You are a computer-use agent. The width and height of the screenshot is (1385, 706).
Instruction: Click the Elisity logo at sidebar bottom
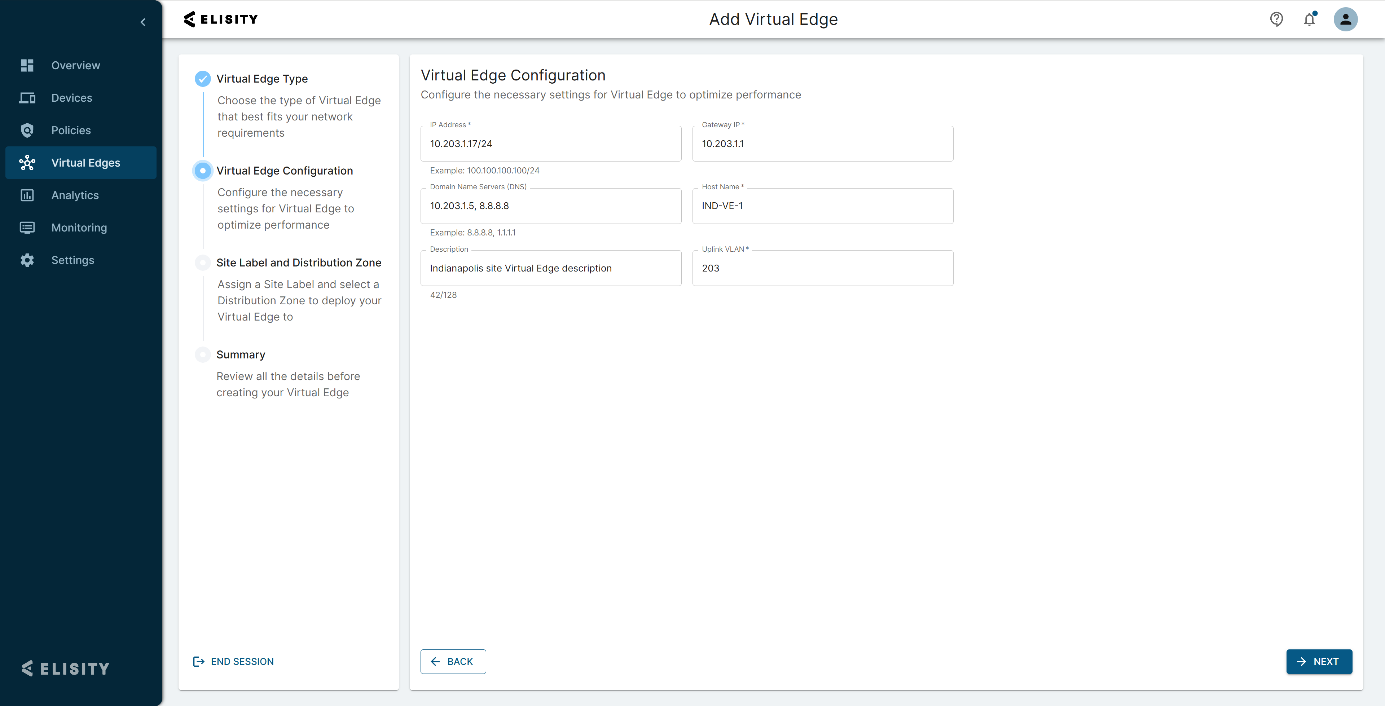(66, 669)
